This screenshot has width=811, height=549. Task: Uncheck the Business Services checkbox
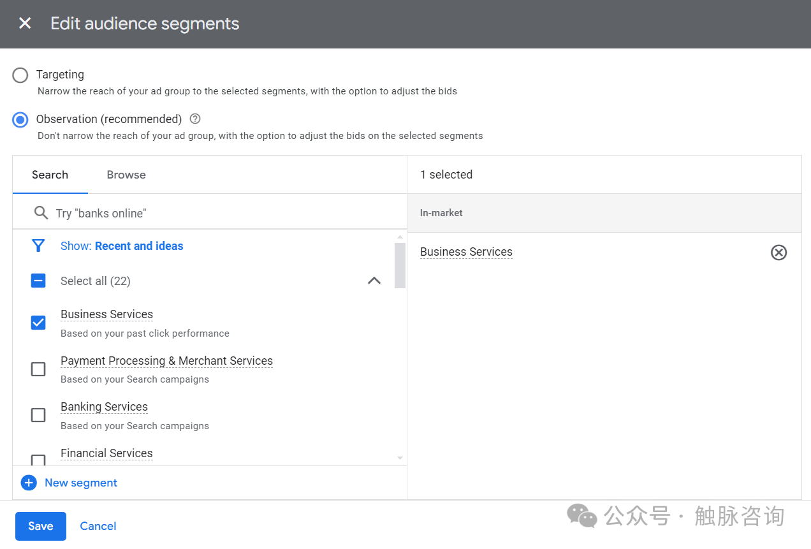(38, 323)
